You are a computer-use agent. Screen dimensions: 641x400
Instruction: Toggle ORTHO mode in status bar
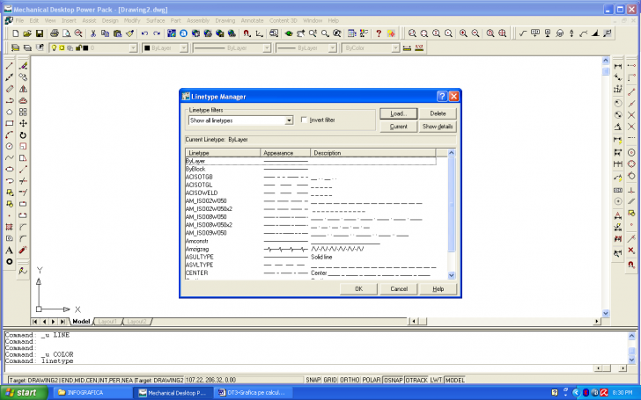[x=350, y=380]
